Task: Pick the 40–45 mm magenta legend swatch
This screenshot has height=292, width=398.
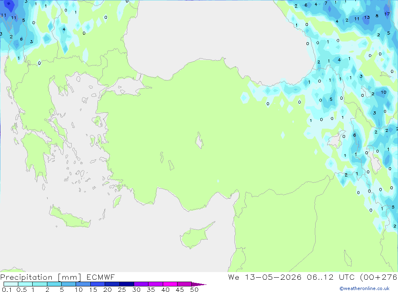Action: point(170,284)
